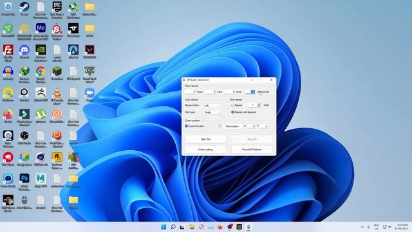Screen dimensions: 412x232
Task: Open the ENG language indicator in tray
Action: coord(377,227)
